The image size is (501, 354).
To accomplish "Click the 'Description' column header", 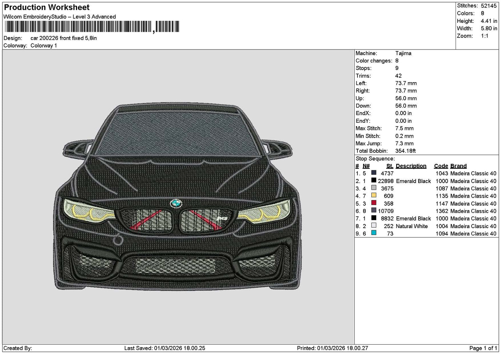I will coord(411,166).
